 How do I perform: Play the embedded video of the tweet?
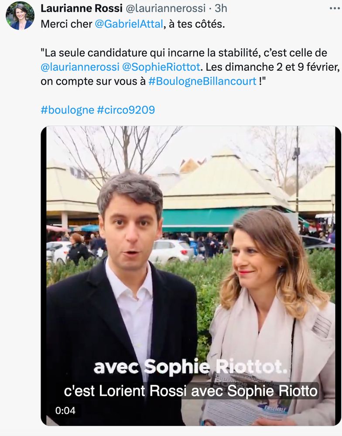click(x=191, y=276)
